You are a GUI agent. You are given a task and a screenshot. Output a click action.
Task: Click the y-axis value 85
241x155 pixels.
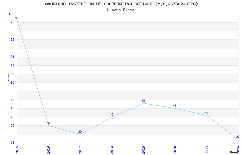tap(12, 39)
